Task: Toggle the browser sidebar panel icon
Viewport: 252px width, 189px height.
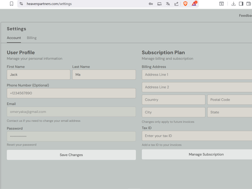Action: 241,4
